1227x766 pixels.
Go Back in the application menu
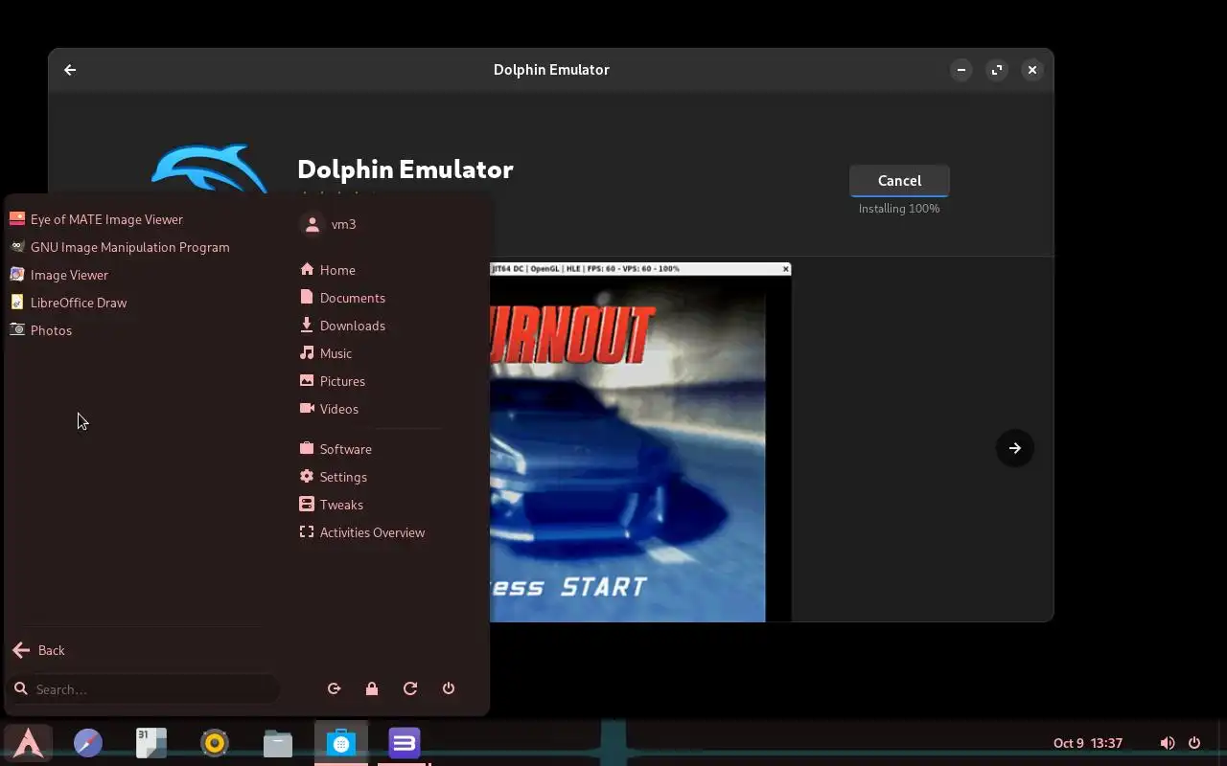point(39,650)
